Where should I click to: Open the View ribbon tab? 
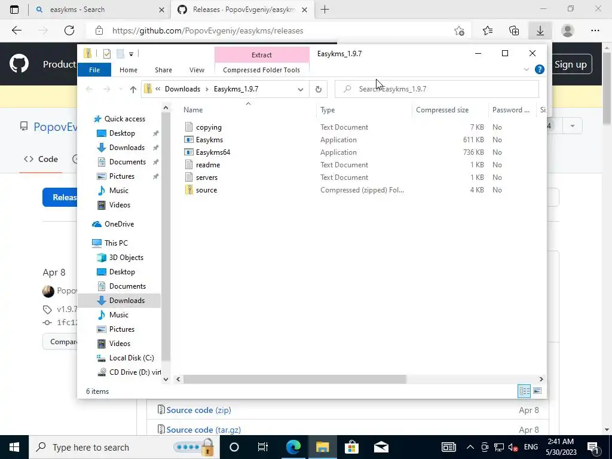(197, 70)
